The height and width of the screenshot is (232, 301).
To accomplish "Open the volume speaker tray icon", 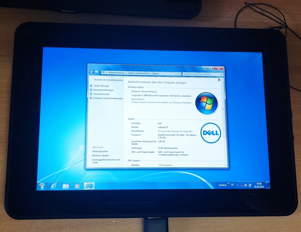I will click(x=246, y=185).
